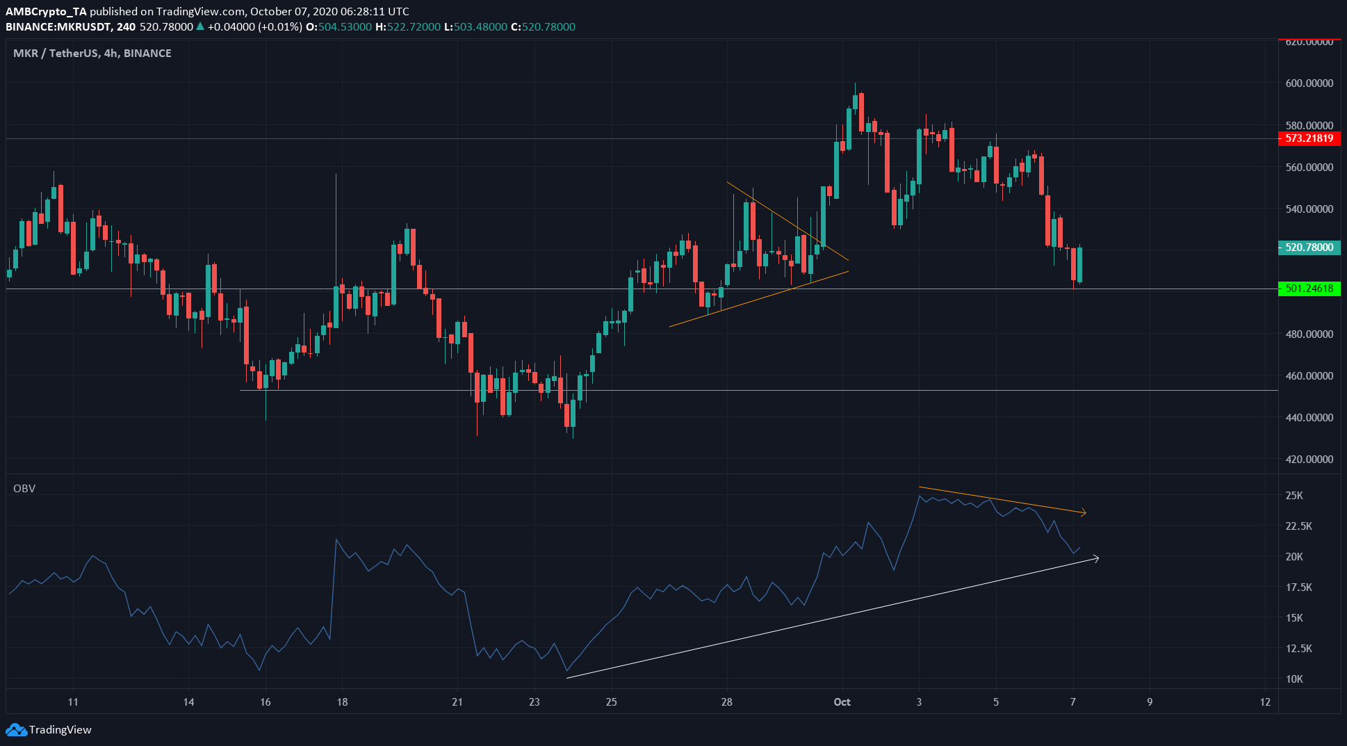Click the 22.5K OBV axis label
The height and width of the screenshot is (746, 1347).
1299,526
